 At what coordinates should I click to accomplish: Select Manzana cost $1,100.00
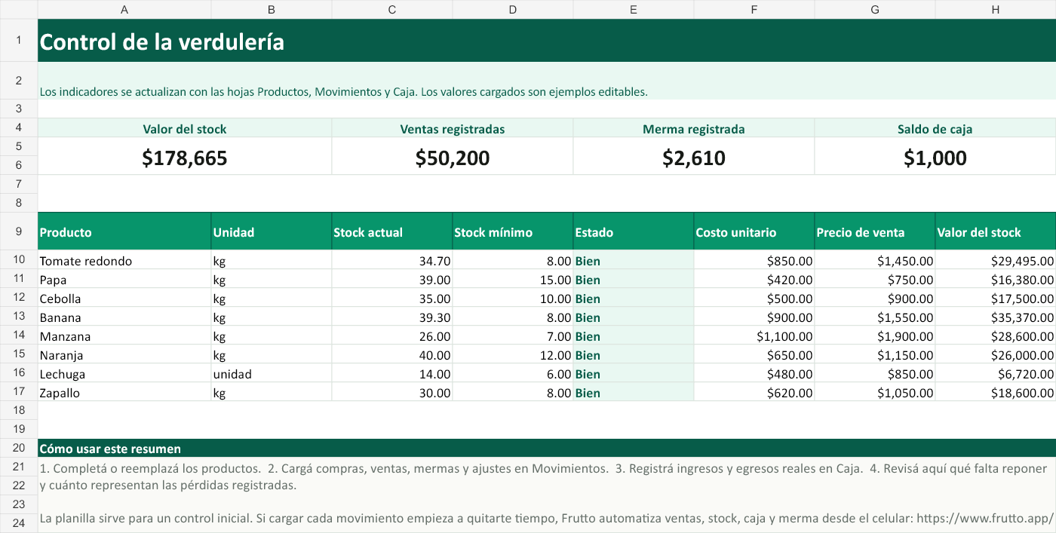point(754,335)
